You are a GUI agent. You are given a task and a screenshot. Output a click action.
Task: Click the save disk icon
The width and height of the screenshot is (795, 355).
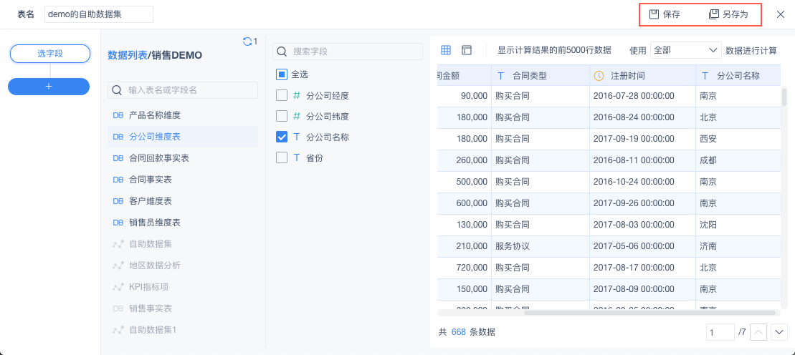point(654,14)
